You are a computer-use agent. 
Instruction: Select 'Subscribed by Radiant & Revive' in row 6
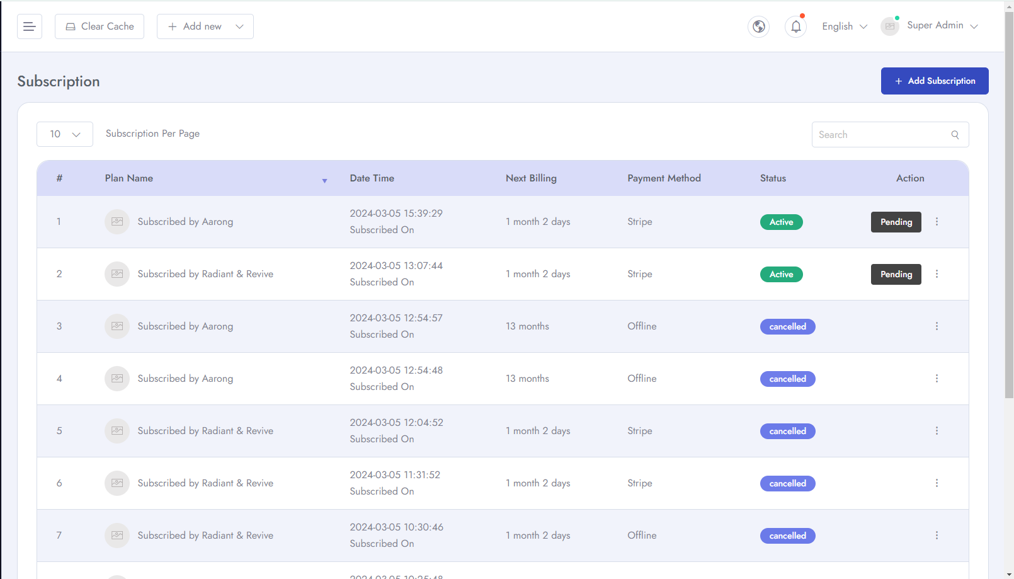pyautogui.click(x=205, y=483)
